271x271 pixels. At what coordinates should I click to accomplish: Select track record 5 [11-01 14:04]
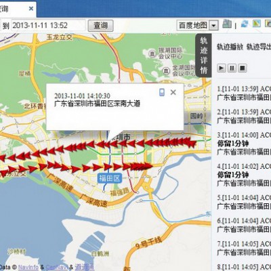coord(244,202)
